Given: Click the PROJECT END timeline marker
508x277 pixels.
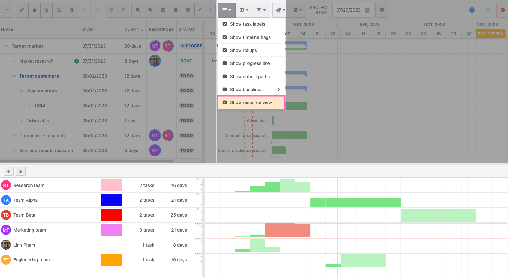Looking at the screenshot, I should 490,34.
